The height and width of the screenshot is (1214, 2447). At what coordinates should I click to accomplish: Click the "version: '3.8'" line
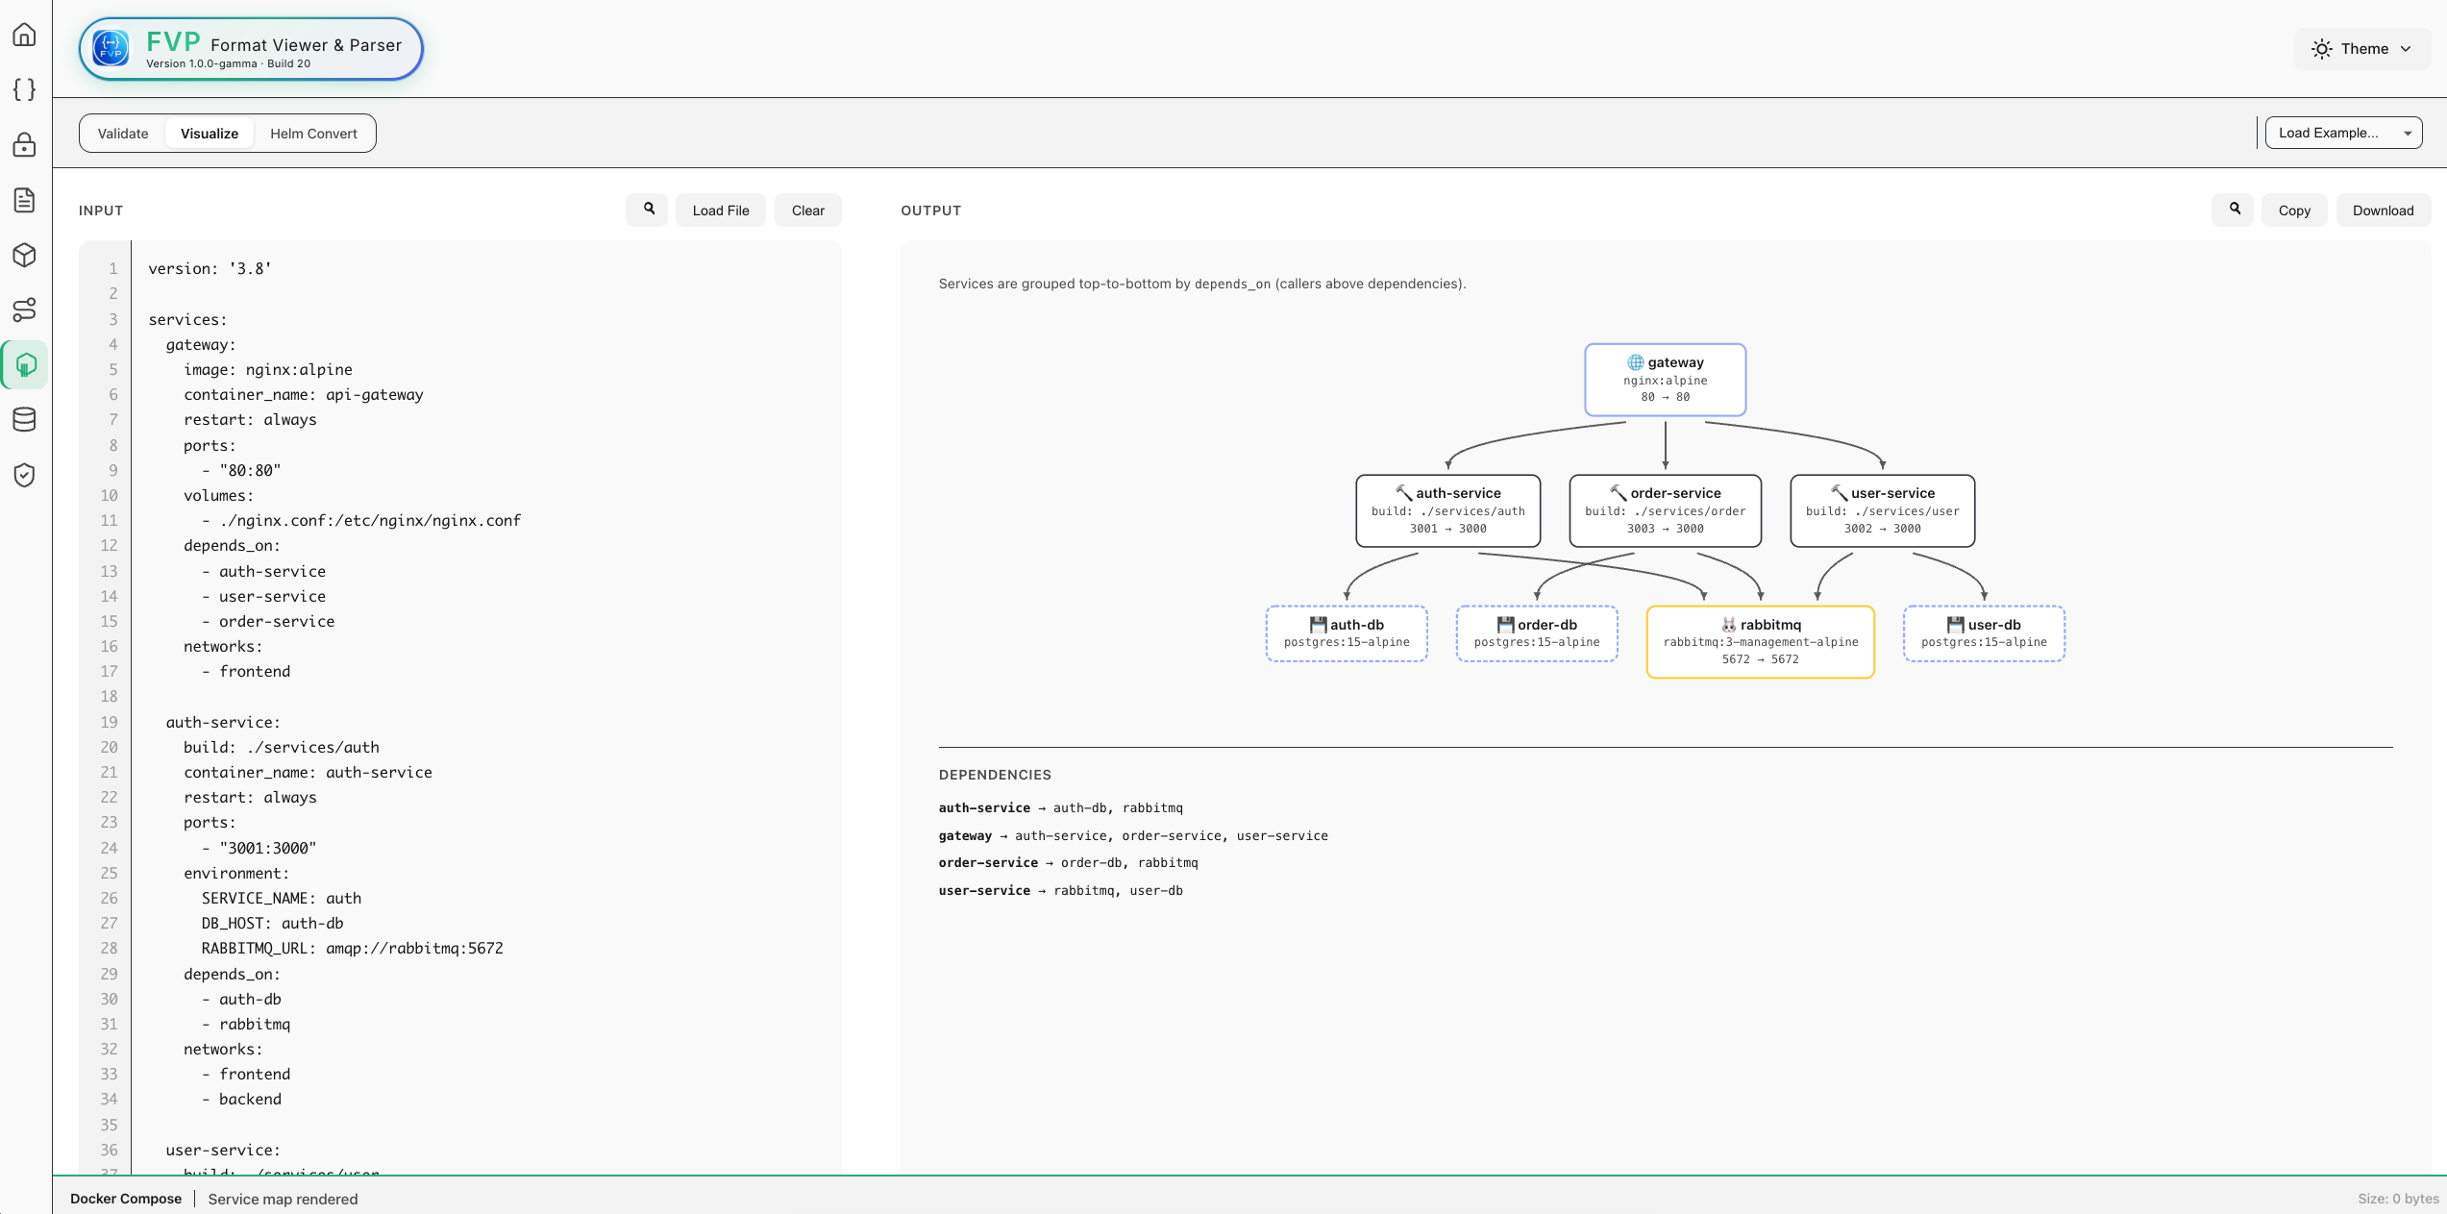(x=210, y=269)
